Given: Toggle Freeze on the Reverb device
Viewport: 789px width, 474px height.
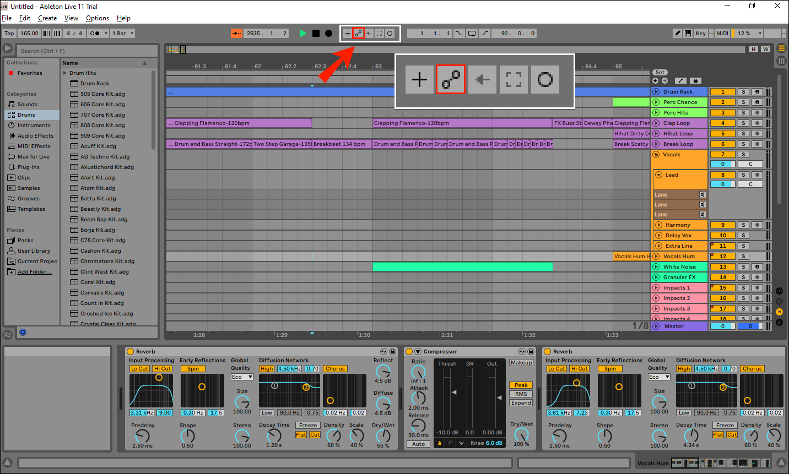Looking at the screenshot, I should [307, 425].
